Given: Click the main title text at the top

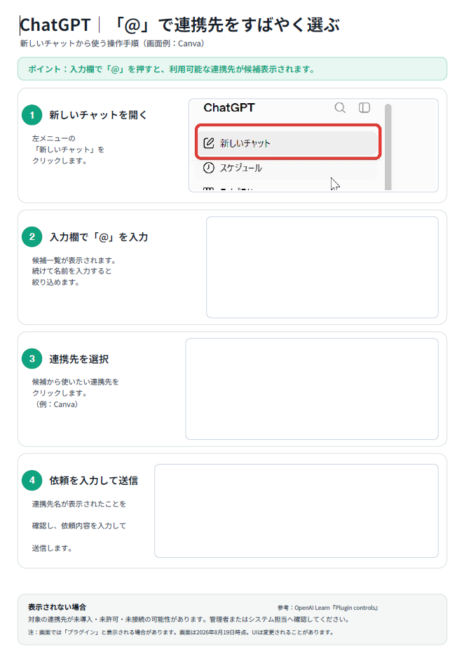Looking at the screenshot, I should (x=180, y=25).
